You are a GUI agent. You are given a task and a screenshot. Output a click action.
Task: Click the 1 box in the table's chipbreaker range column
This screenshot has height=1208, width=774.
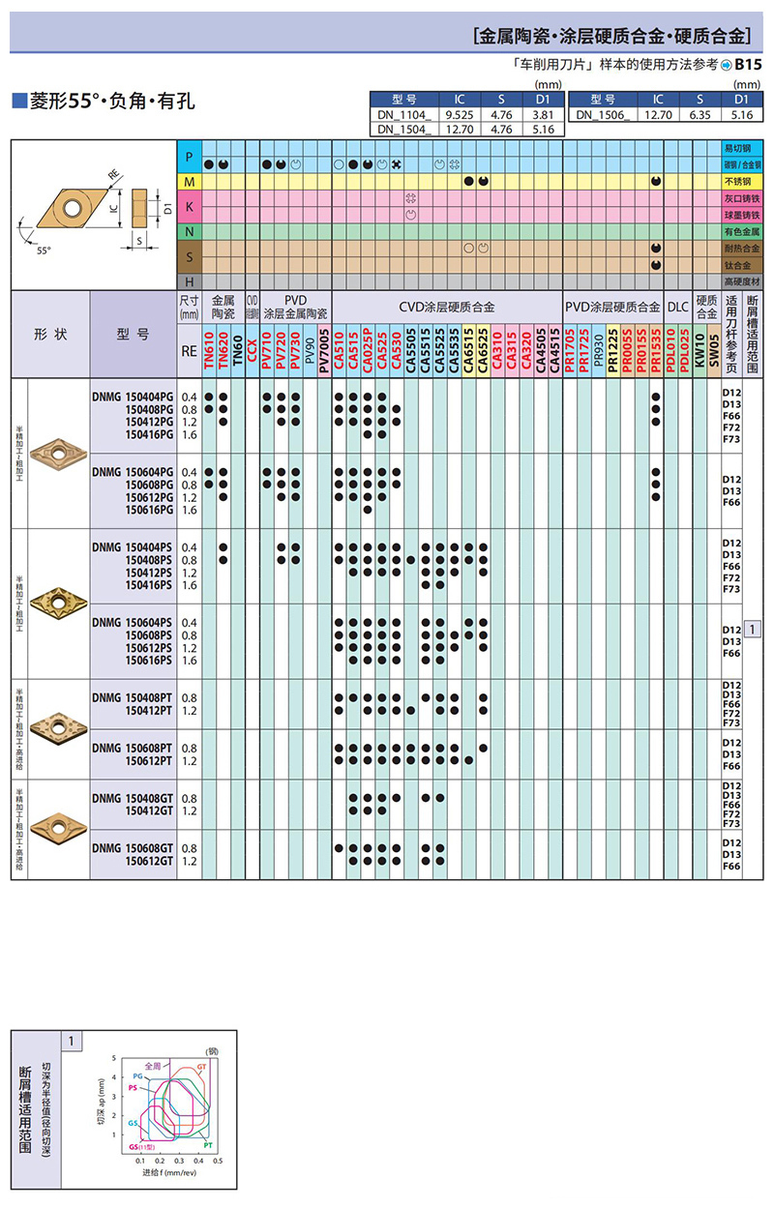tap(753, 630)
